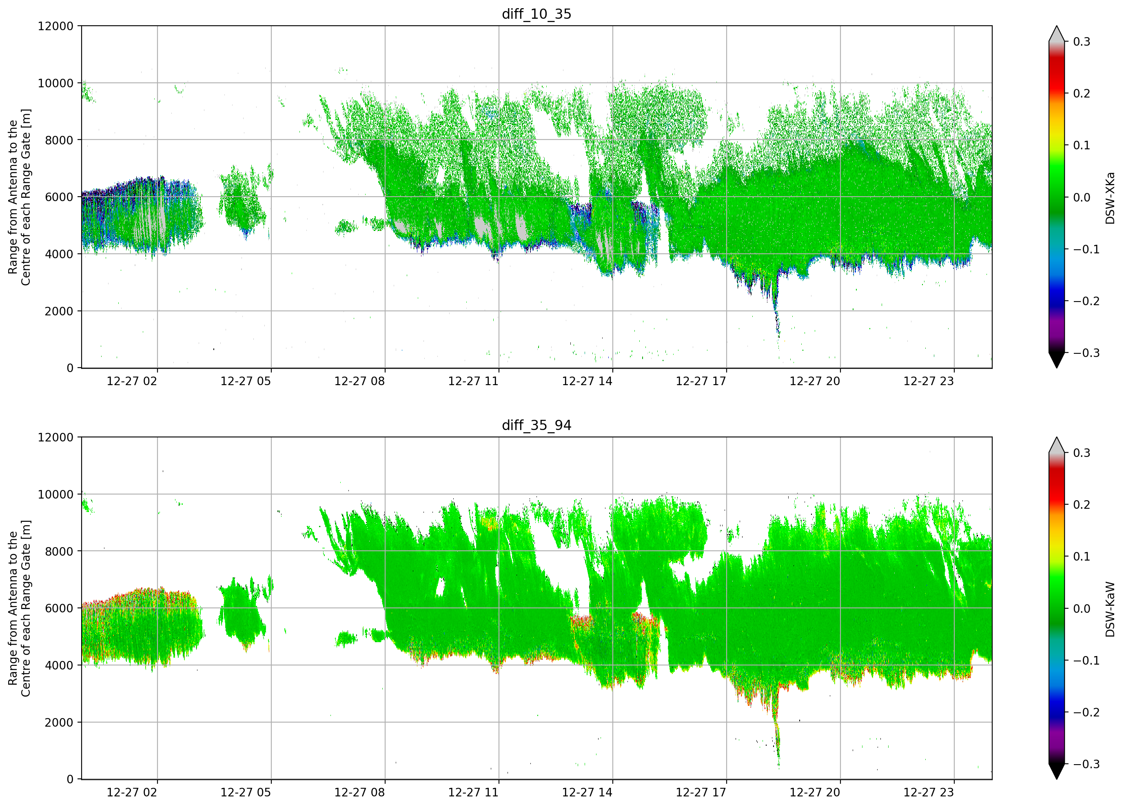Screen dimensions: 1124x807
Task: Click the 12-27 02 tick label on bottom plot
Action: pos(132,792)
